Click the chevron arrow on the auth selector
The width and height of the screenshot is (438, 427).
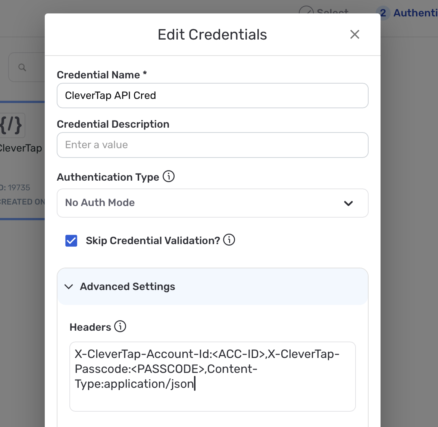click(x=348, y=203)
